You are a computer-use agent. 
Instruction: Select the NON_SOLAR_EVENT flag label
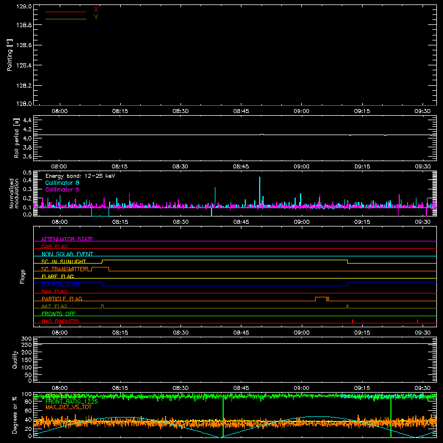67,254
